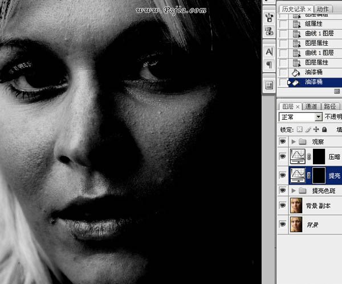Close the 图层 panel tab

pos(298,107)
